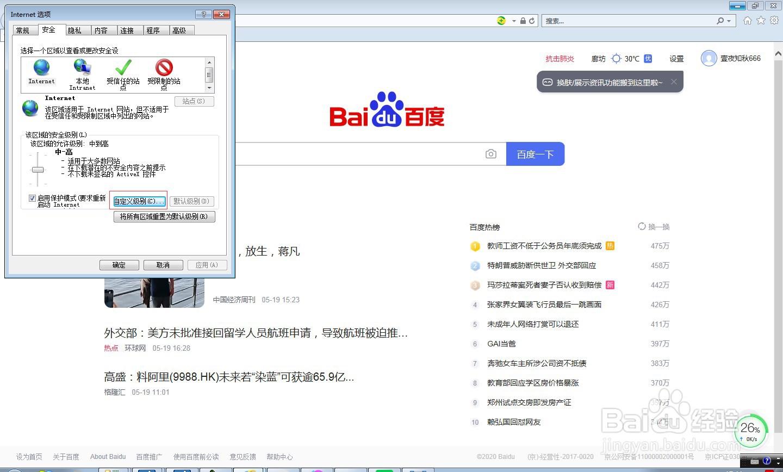The width and height of the screenshot is (783, 472).
Task: Select the Internet zone globe icon
Action: pos(41,68)
